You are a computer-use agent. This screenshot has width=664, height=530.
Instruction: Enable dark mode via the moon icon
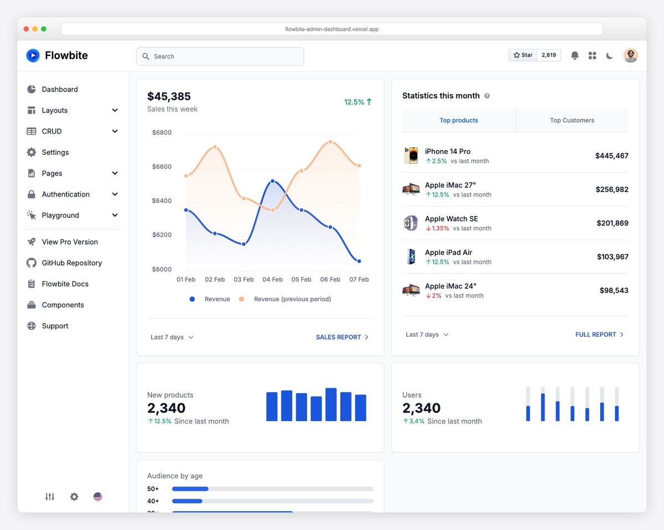pos(610,55)
